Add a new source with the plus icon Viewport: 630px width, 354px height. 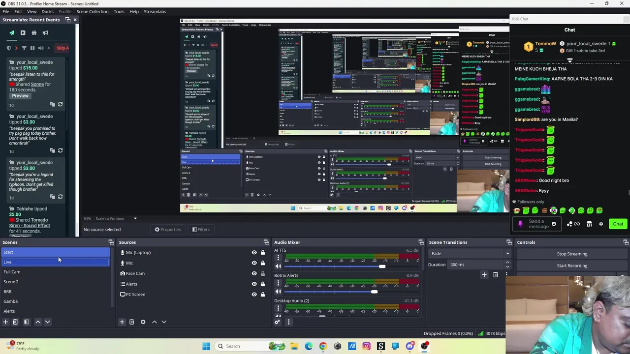coord(122,322)
